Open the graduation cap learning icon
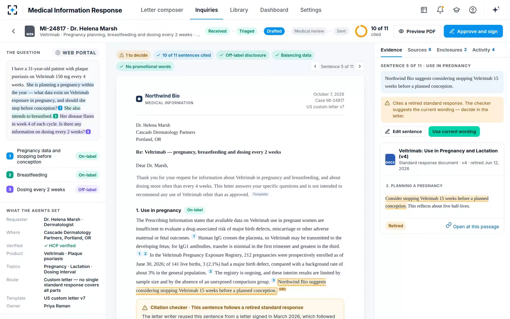 click(x=457, y=10)
